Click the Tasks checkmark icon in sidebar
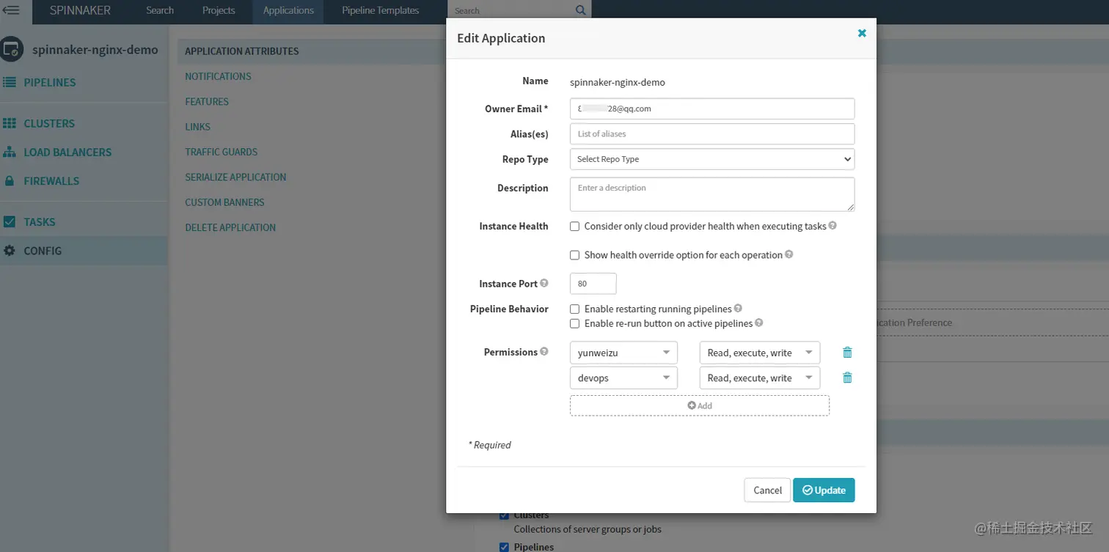The height and width of the screenshot is (552, 1109). (x=10, y=221)
